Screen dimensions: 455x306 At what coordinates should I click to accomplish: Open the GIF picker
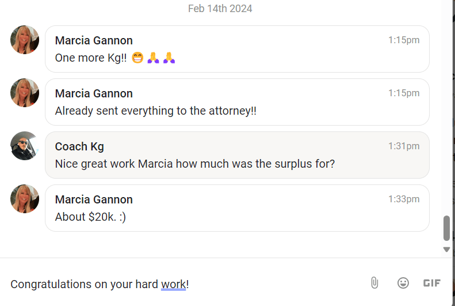coord(432,283)
